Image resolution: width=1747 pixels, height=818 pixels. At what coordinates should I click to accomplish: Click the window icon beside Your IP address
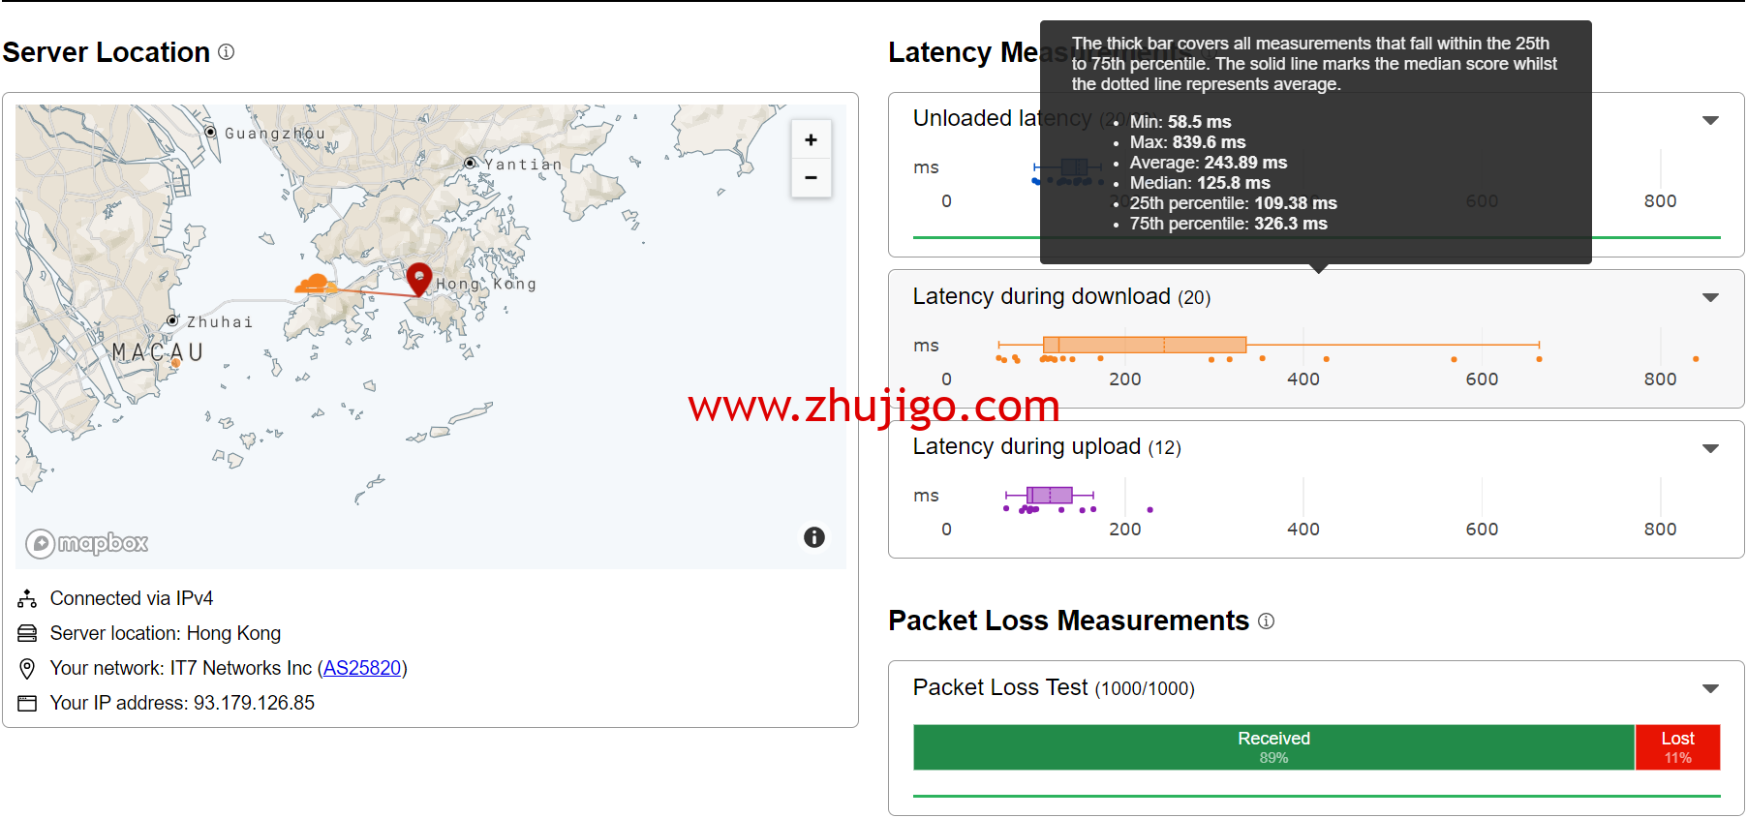click(27, 704)
